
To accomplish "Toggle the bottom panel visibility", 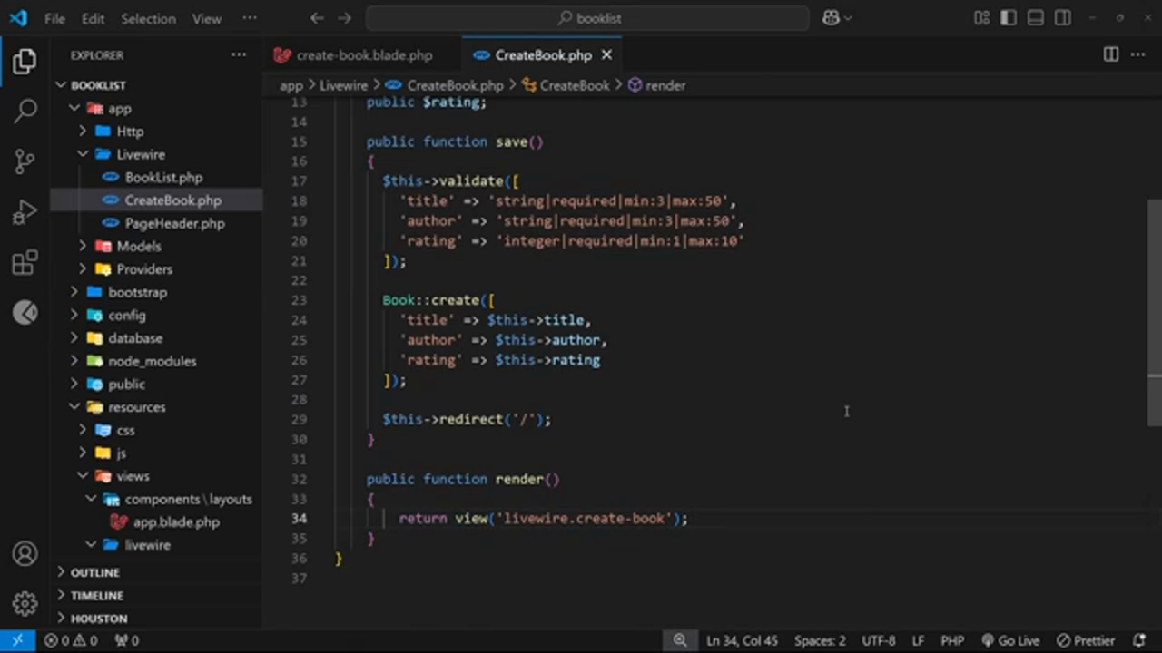I will click(1036, 18).
